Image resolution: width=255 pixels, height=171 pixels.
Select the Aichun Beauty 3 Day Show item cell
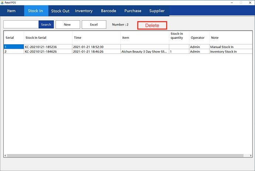[x=145, y=52]
